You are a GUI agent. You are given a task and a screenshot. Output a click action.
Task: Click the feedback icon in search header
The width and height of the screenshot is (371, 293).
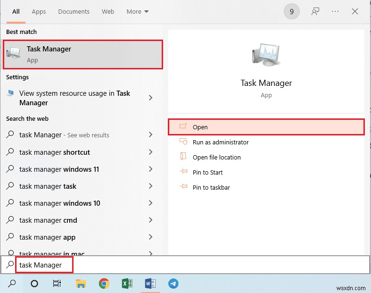[316, 12]
